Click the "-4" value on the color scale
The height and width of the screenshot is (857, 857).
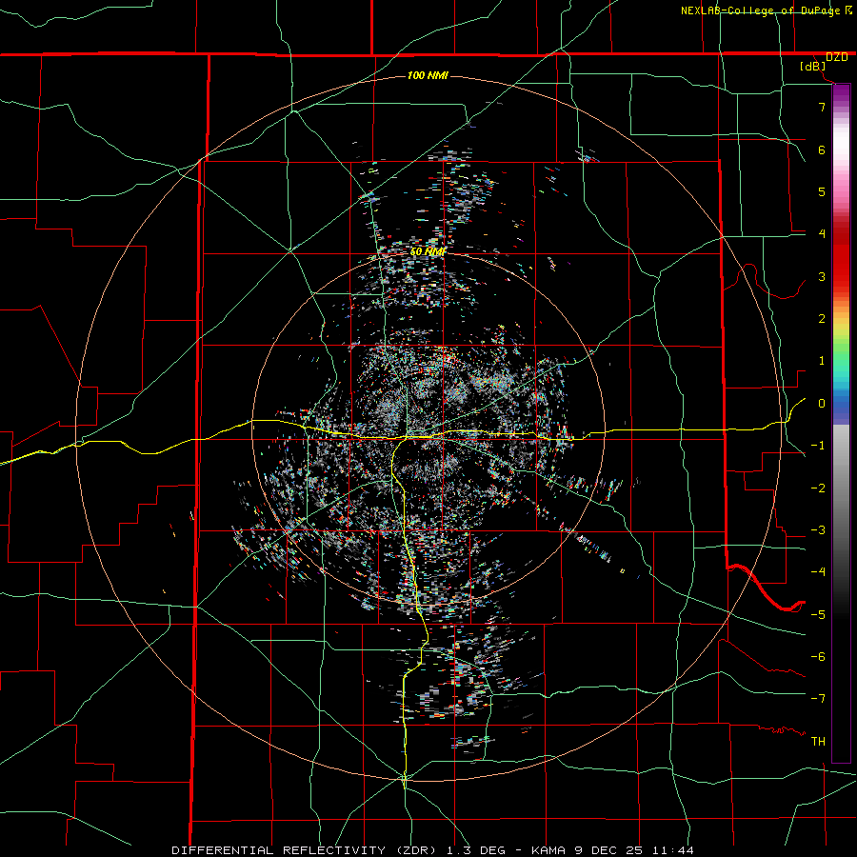click(x=818, y=572)
